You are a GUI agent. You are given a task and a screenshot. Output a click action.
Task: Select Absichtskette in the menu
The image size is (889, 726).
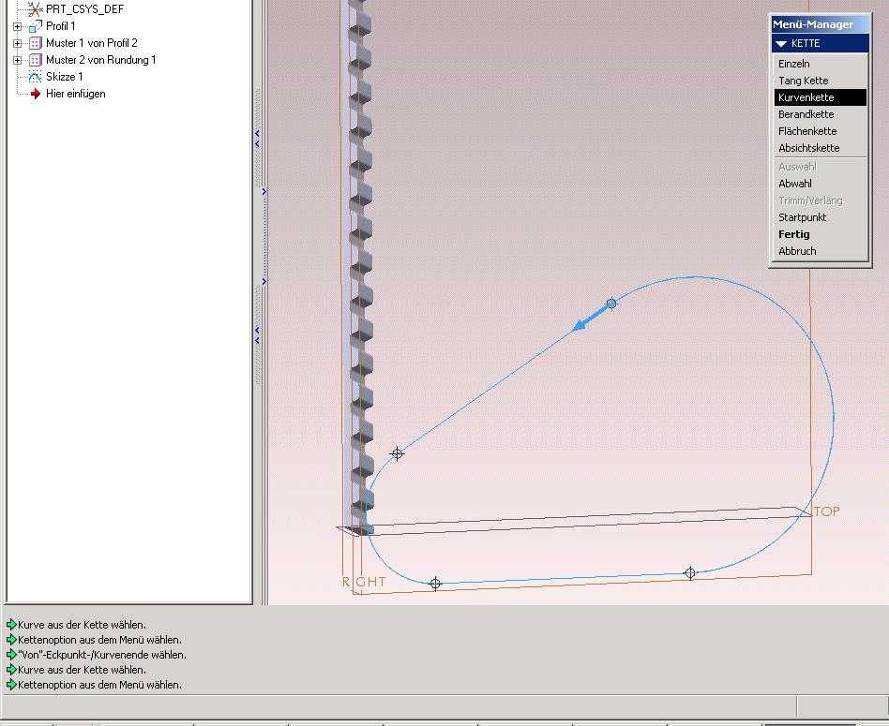[x=808, y=148]
